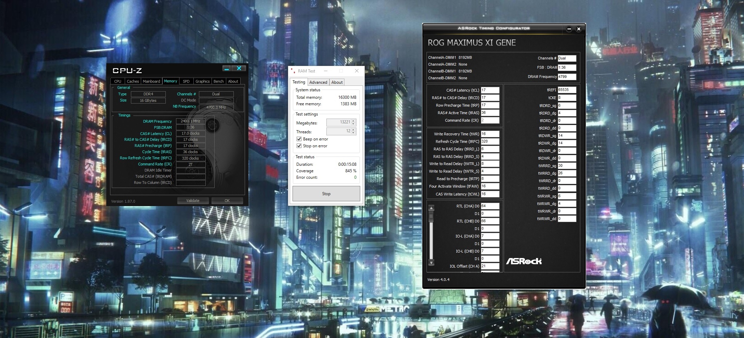
Task: Select the Memory tab in CPU-Z
Action: click(x=171, y=81)
